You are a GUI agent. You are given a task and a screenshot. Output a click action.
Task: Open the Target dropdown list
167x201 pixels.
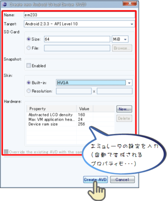click(79, 24)
